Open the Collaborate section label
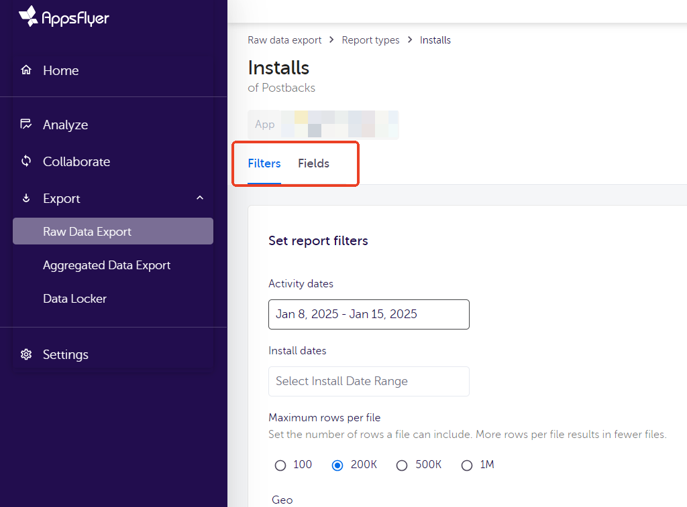Screen dimensions: 687x507 pyautogui.click(x=76, y=161)
